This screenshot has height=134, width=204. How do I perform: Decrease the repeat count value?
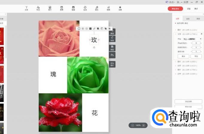coord(191,52)
